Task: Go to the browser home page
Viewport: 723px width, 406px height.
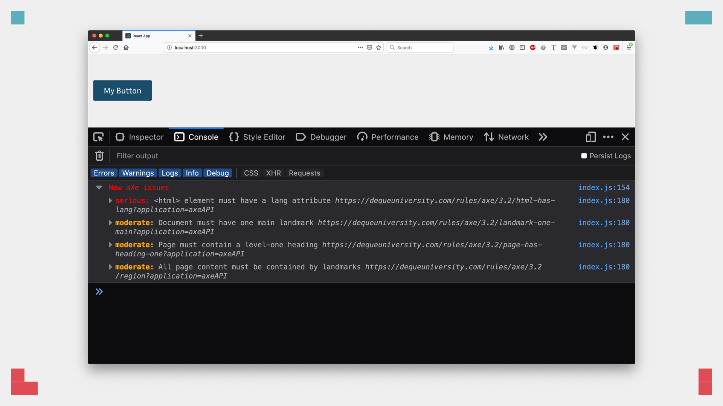Action: tap(126, 47)
